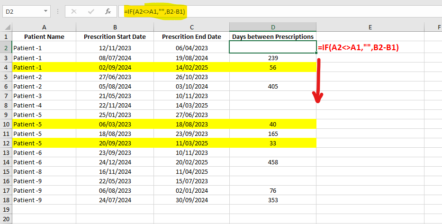Click the 'Patient -8' cell

click(x=44, y=171)
